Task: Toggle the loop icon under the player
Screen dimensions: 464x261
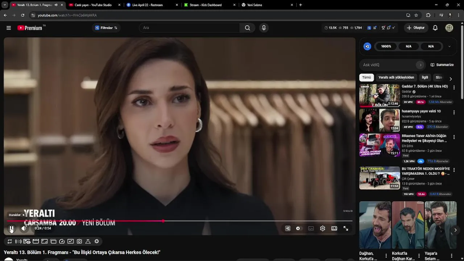Action: (10, 241)
